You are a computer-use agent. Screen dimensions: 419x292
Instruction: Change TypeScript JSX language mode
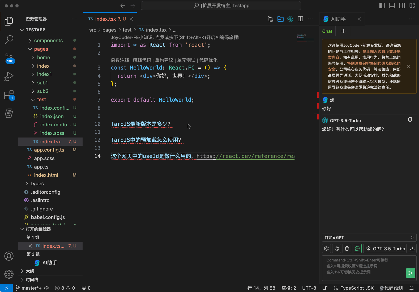pyautogui.click(x=357, y=288)
